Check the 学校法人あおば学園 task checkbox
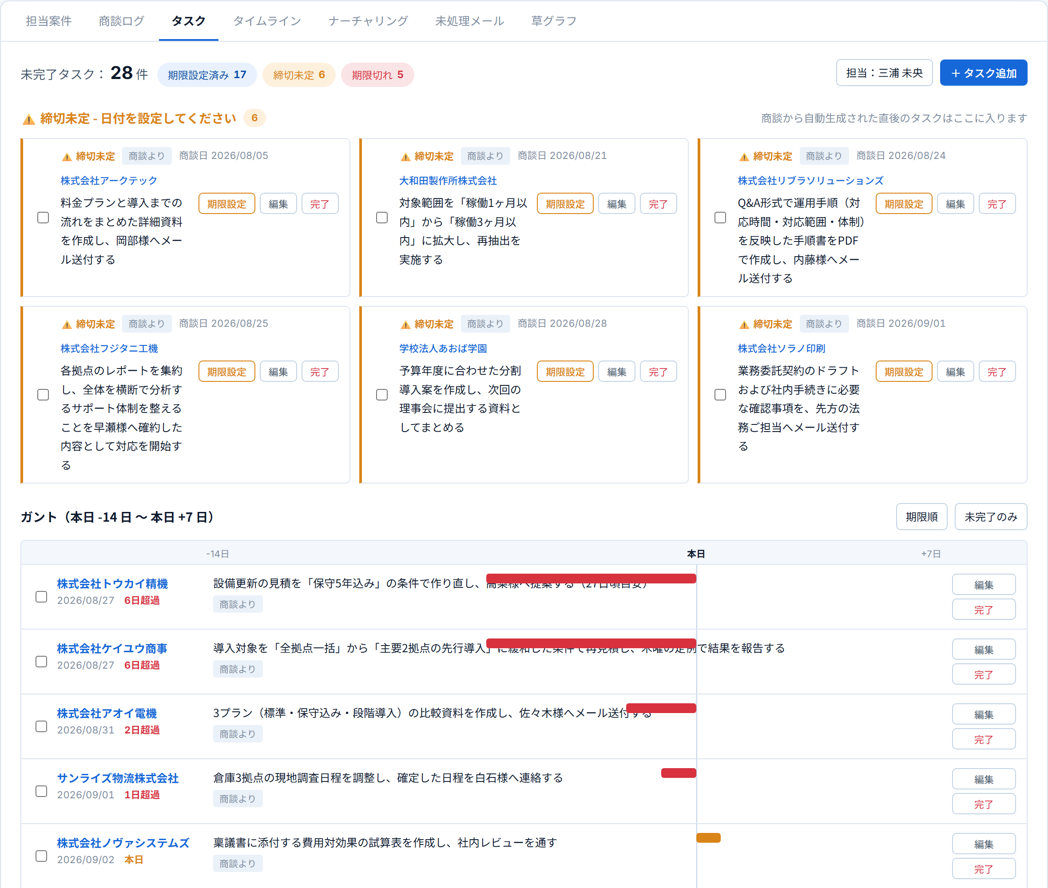 [382, 395]
